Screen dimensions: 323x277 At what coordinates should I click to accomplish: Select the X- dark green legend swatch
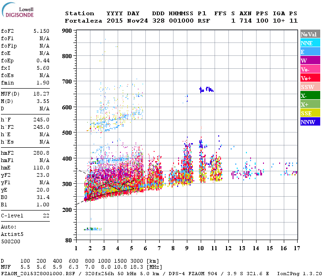(x=310, y=95)
